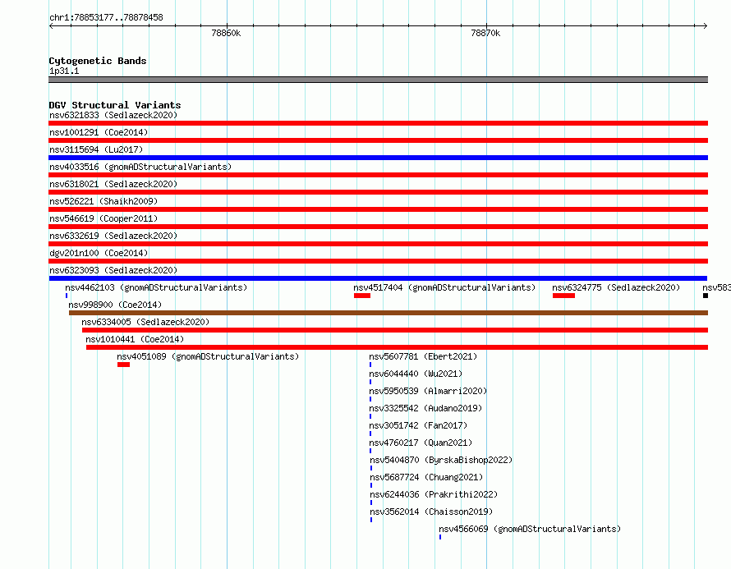This screenshot has height=569, width=731.
Task: Click the 78860k ruler position label
Action: pos(226,33)
